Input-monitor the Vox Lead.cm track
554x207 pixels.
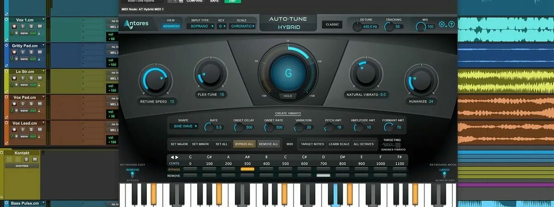(23, 129)
